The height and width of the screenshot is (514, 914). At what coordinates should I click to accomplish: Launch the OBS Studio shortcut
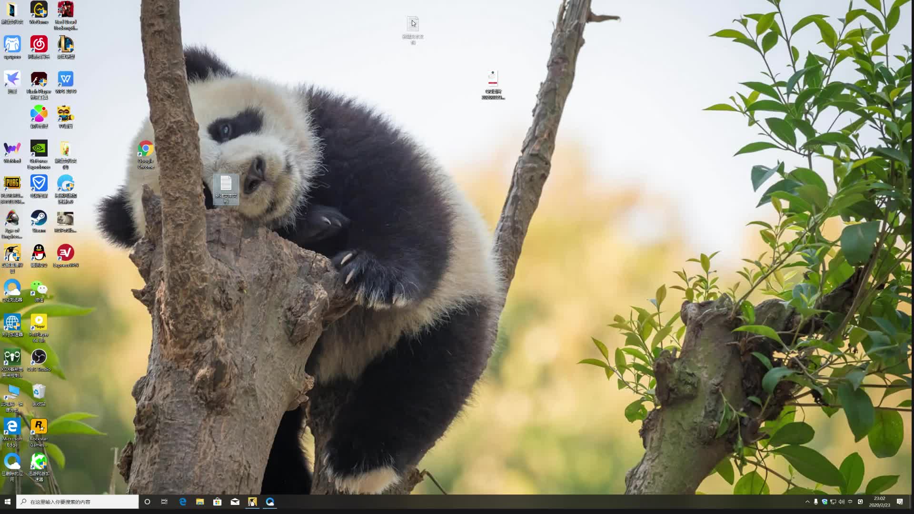(39, 357)
